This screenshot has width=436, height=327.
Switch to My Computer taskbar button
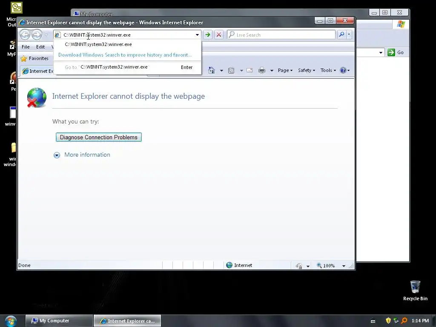point(59,321)
